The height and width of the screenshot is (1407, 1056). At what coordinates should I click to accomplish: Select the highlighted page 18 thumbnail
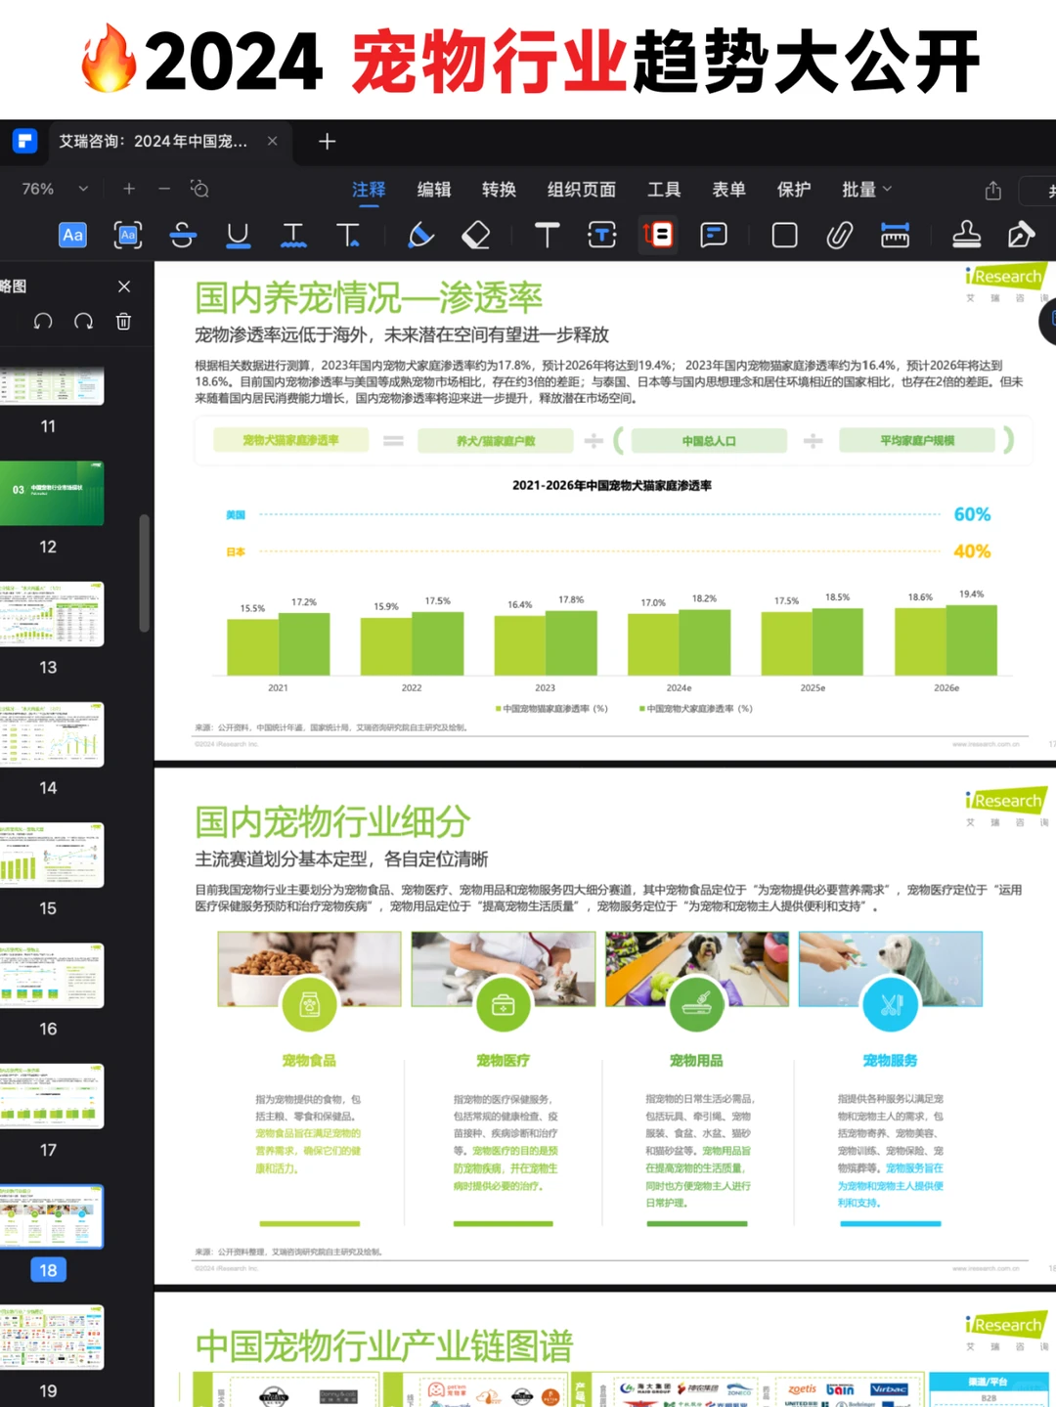52,1217
